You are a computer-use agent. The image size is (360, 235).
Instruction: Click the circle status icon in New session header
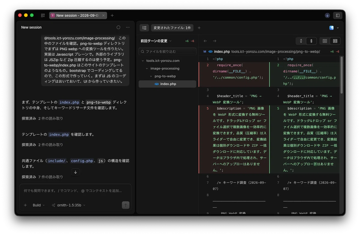point(118,27)
